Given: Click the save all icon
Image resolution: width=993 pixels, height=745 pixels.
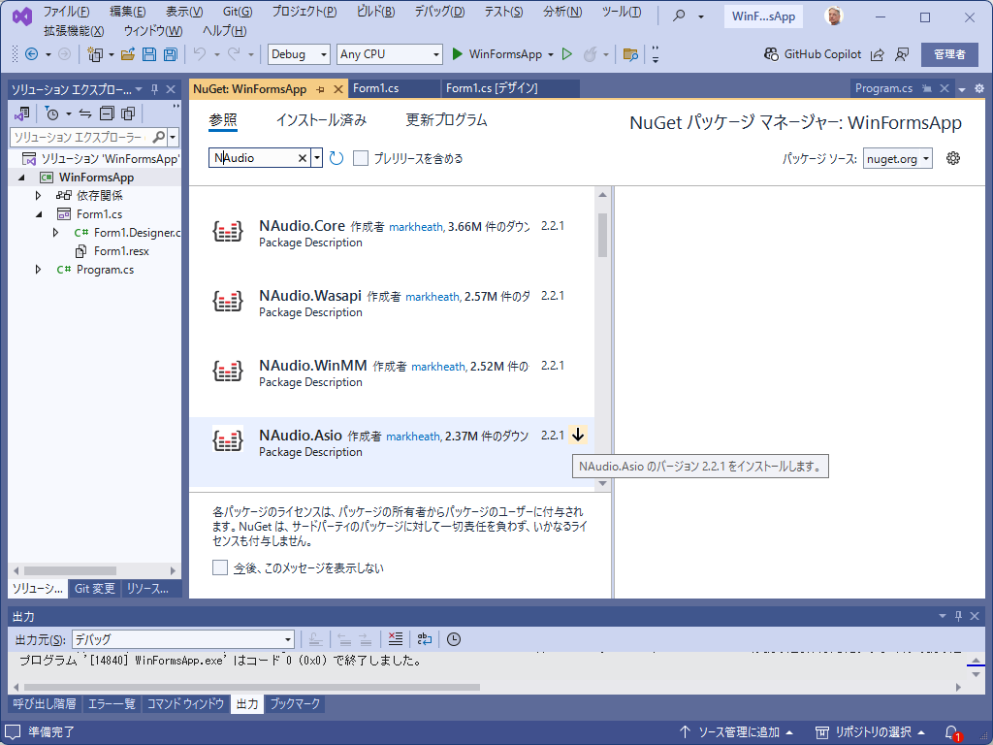Looking at the screenshot, I should point(170,54).
